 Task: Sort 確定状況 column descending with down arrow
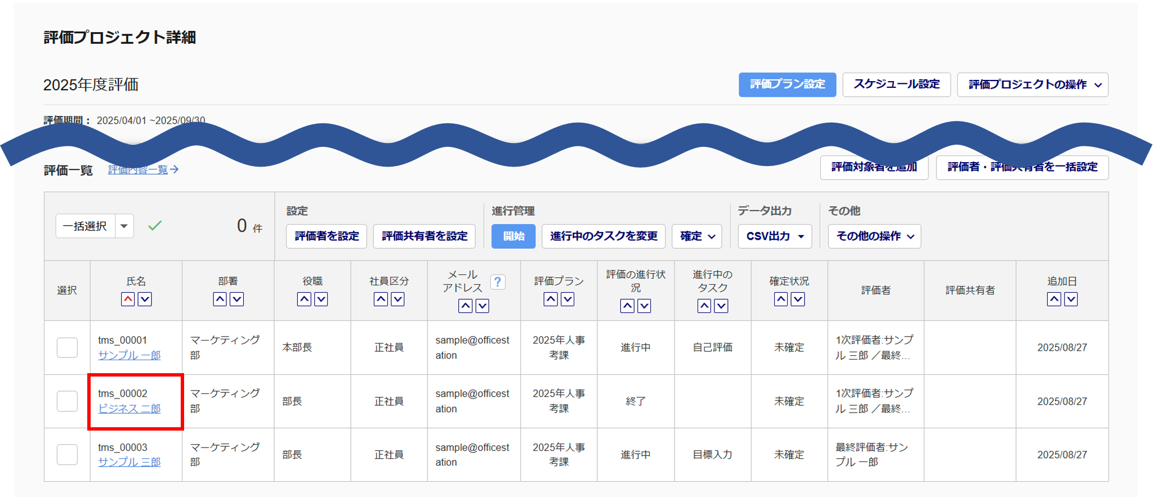coord(798,299)
